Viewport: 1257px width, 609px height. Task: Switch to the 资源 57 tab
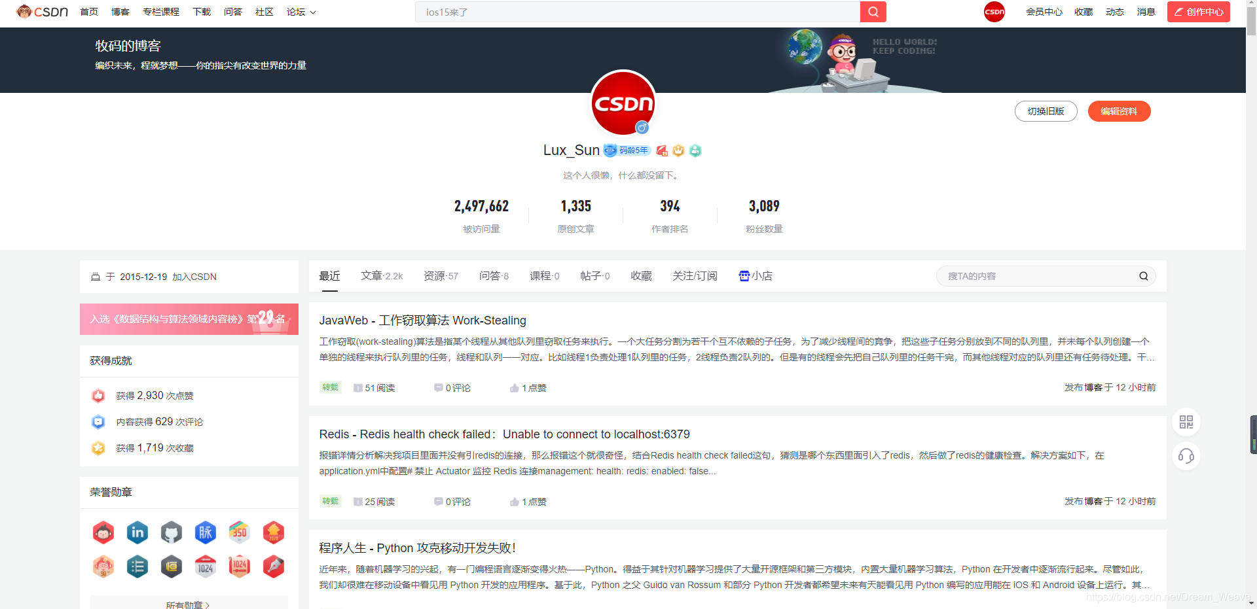tap(441, 276)
